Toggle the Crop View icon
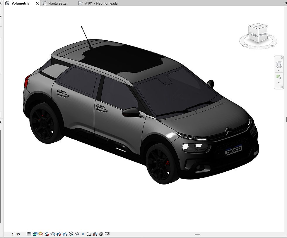The width and height of the screenshot is (287, 238). coord(59,234)
